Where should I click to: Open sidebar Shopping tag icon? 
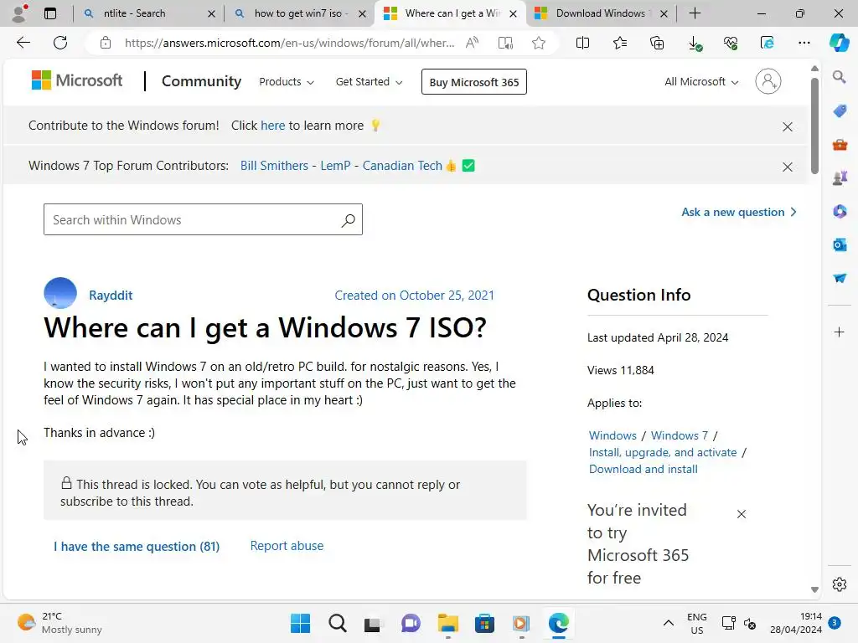840,111
